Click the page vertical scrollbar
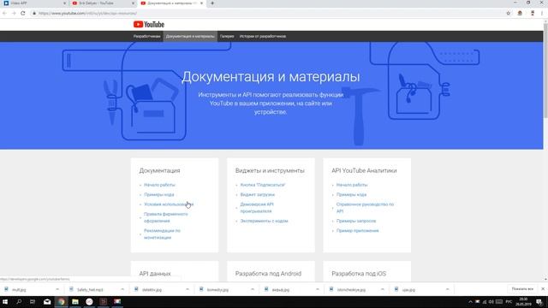This screenshot has height=308, width=548. point(545,70)
